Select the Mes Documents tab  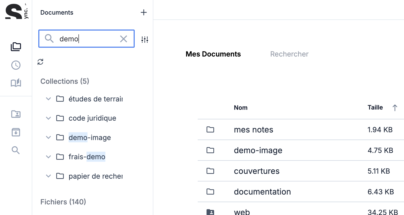click(x=213, y=54)
